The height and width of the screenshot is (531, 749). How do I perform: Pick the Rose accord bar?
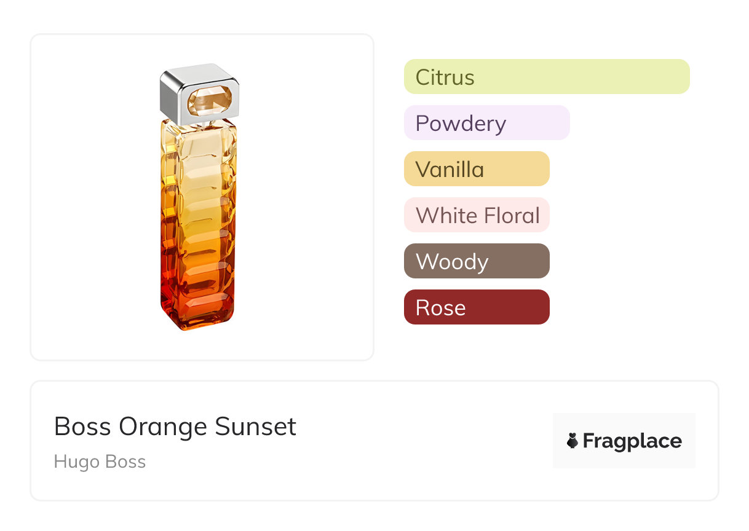tap(476, 307)
